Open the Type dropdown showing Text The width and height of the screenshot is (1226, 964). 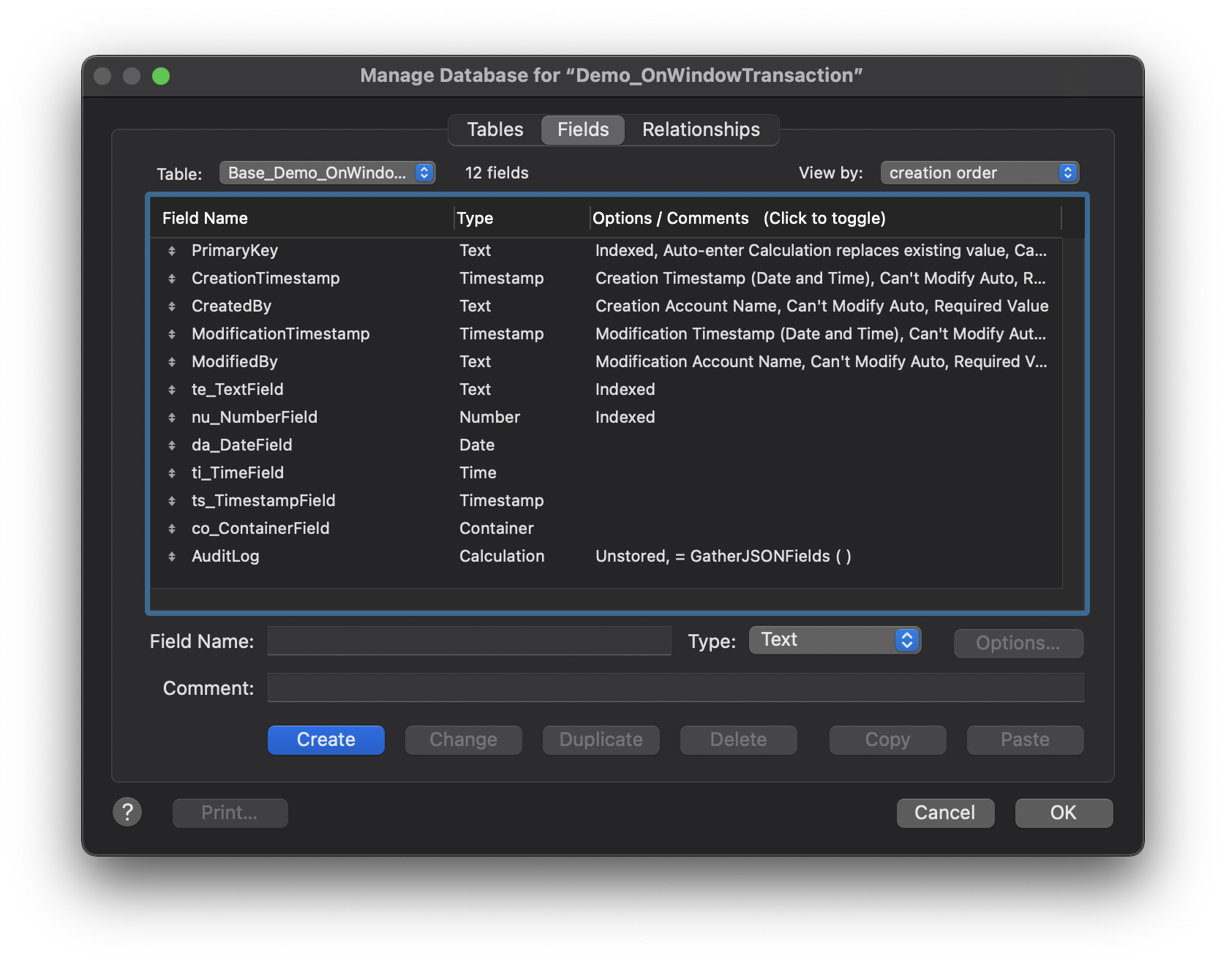pos(834,640)
